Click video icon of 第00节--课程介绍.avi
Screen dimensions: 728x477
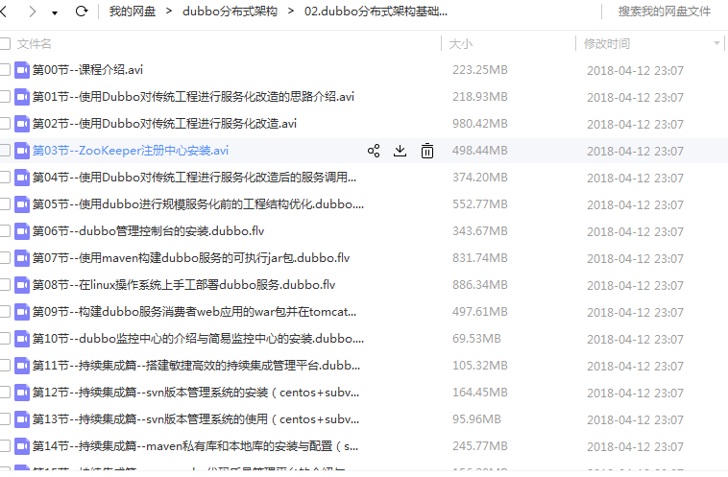pyautogui.click(x=22, y=70)
